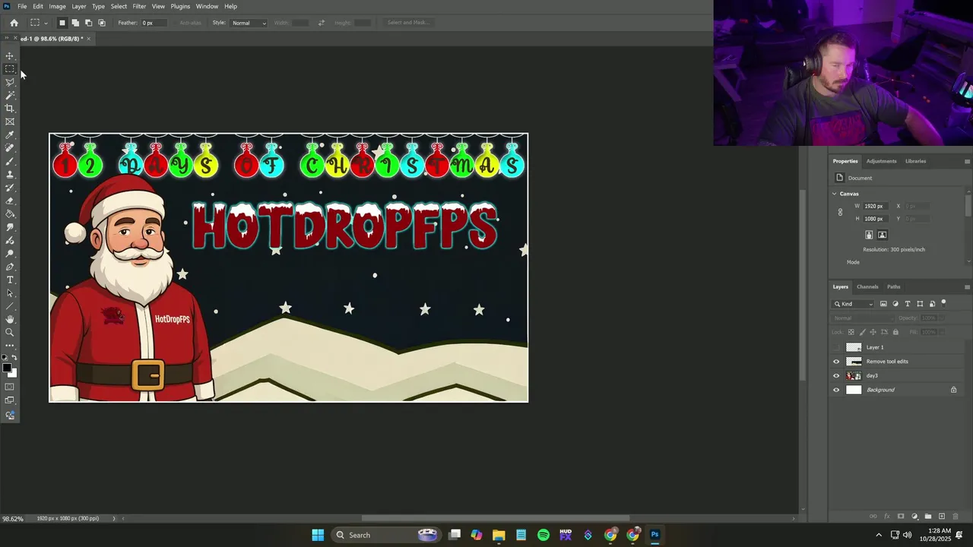This screenshot has width=973, height=547.
Task: Select the Move tool
Action: coord(10,56)
